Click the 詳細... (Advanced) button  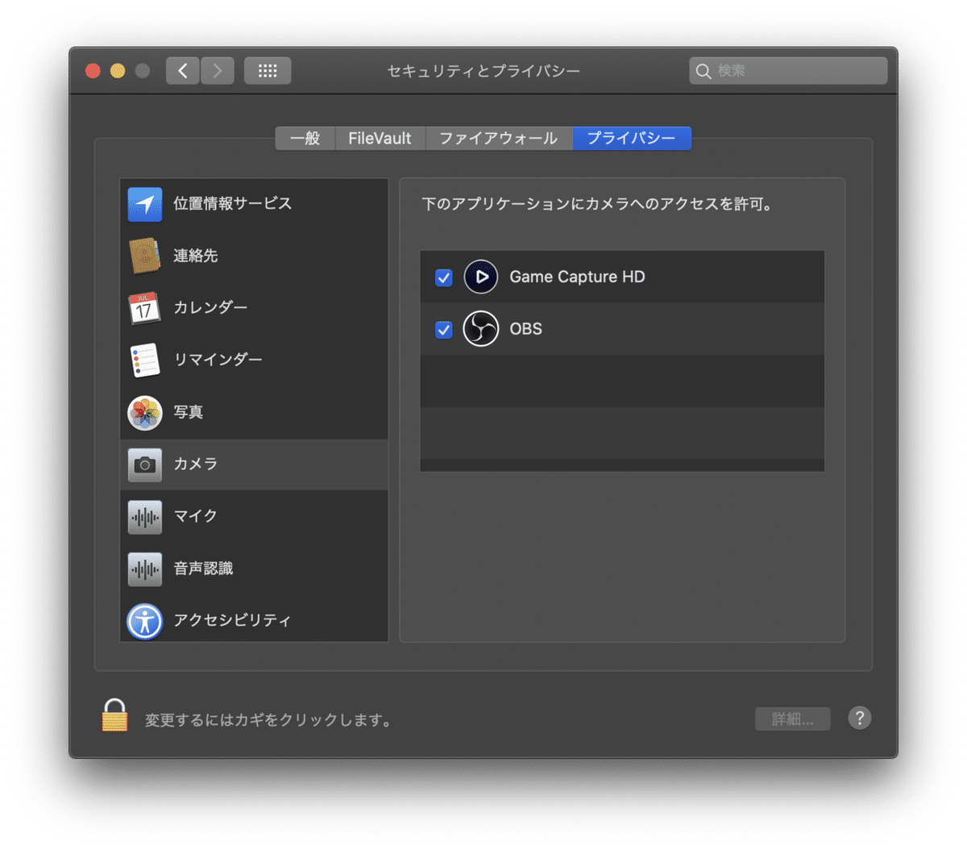[792, 719]
